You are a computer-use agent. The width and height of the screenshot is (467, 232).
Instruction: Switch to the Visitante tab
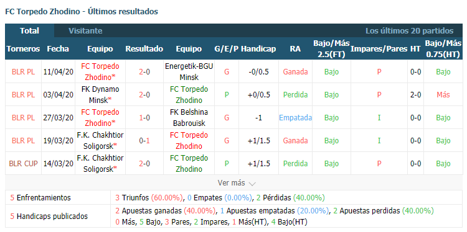(85, 31)
